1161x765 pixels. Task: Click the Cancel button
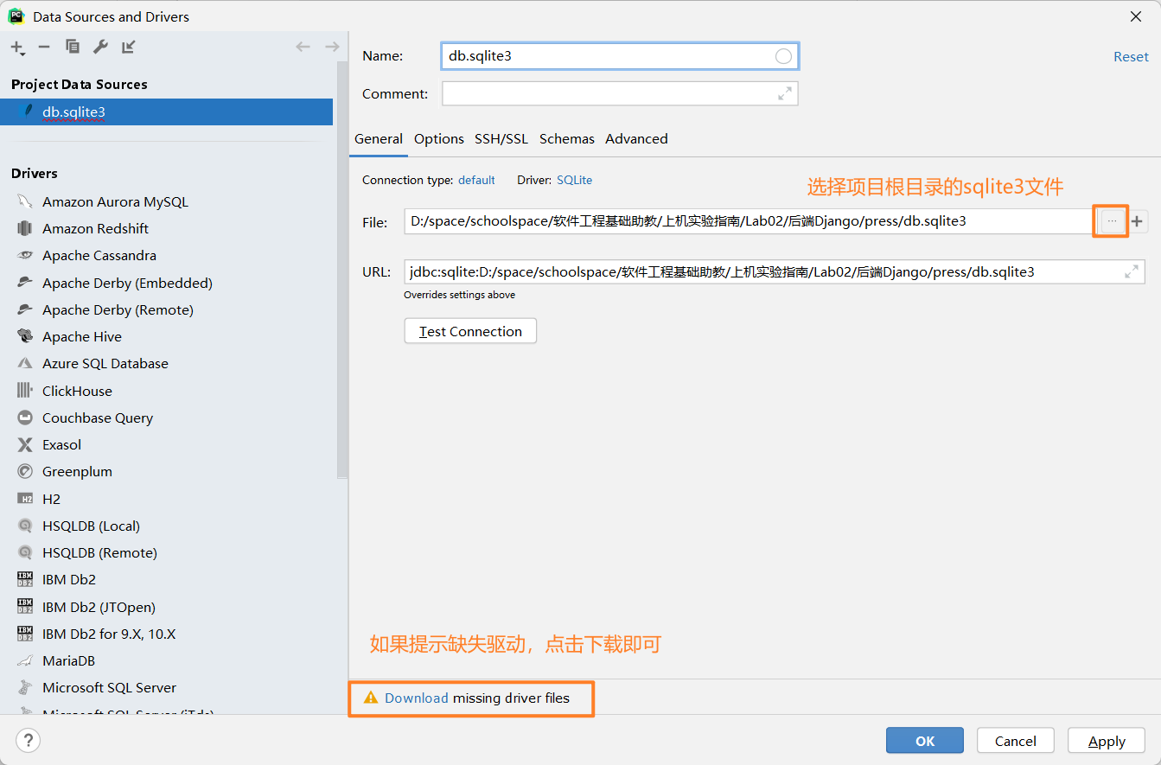(1016, 741)
